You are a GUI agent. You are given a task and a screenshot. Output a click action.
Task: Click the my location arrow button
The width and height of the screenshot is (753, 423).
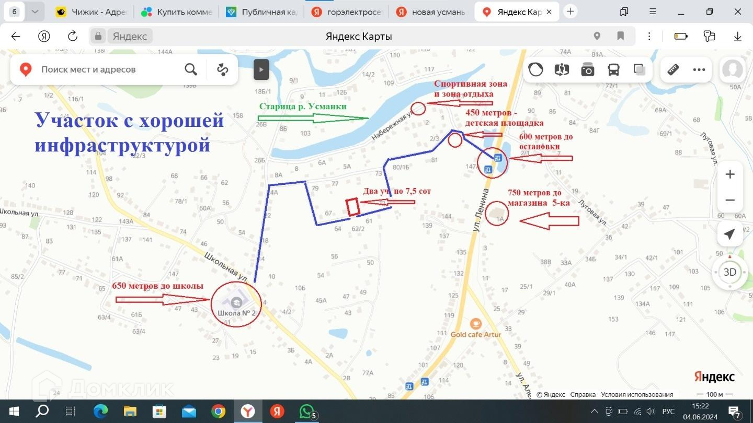pyautogui.click(x=730, y=234)
